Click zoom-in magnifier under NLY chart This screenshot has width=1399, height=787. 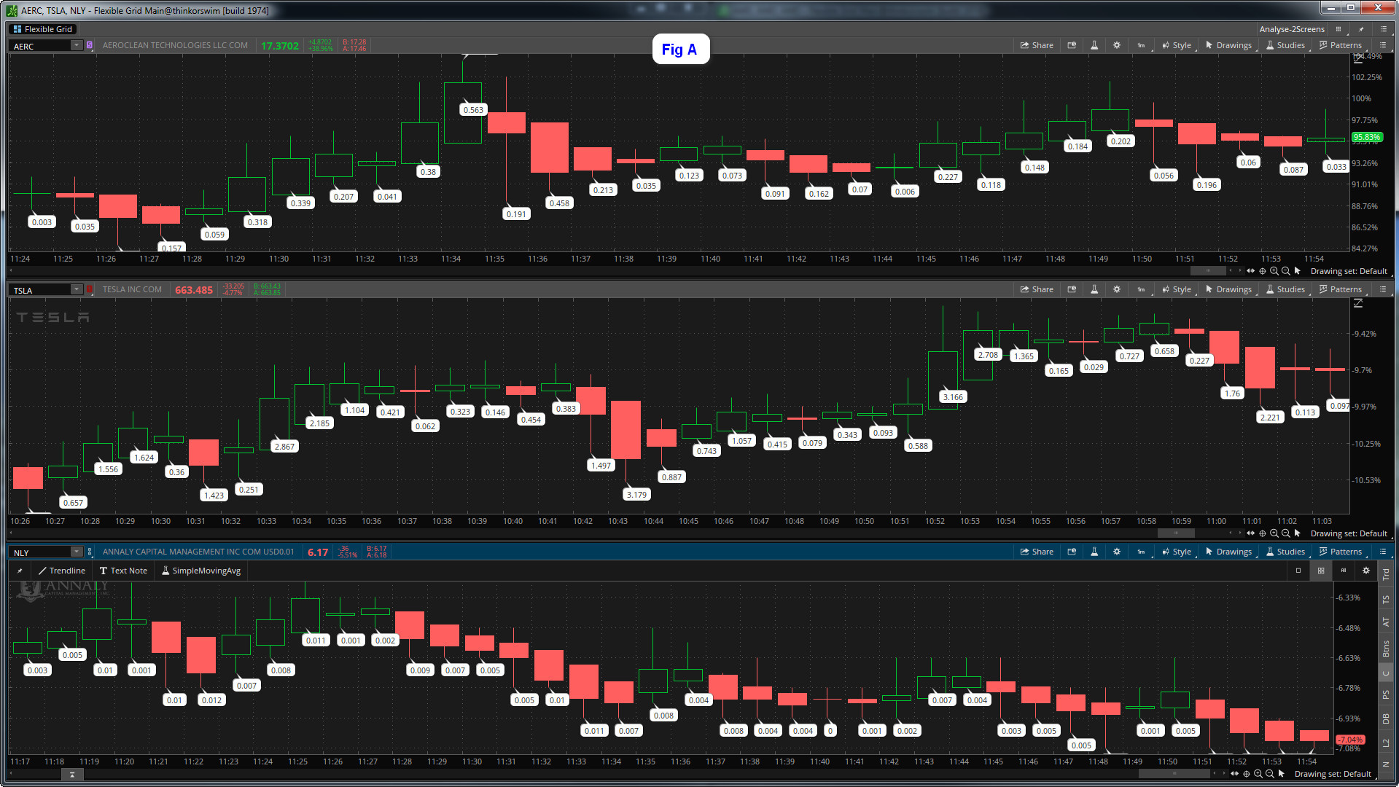point(1258,774)
